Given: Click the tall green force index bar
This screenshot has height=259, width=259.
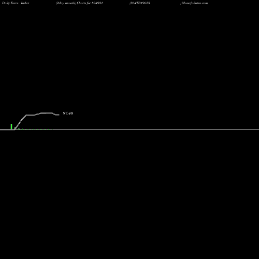Looking at the screenshot, I should [11, 126].
